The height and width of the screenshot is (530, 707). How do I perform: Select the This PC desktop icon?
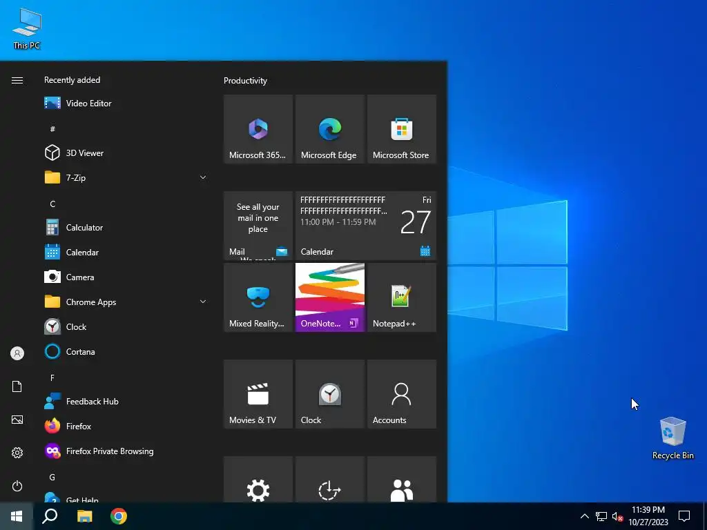27,29
